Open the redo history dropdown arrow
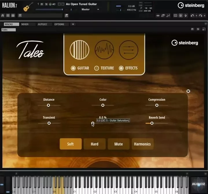 click(x=205, y=16)
